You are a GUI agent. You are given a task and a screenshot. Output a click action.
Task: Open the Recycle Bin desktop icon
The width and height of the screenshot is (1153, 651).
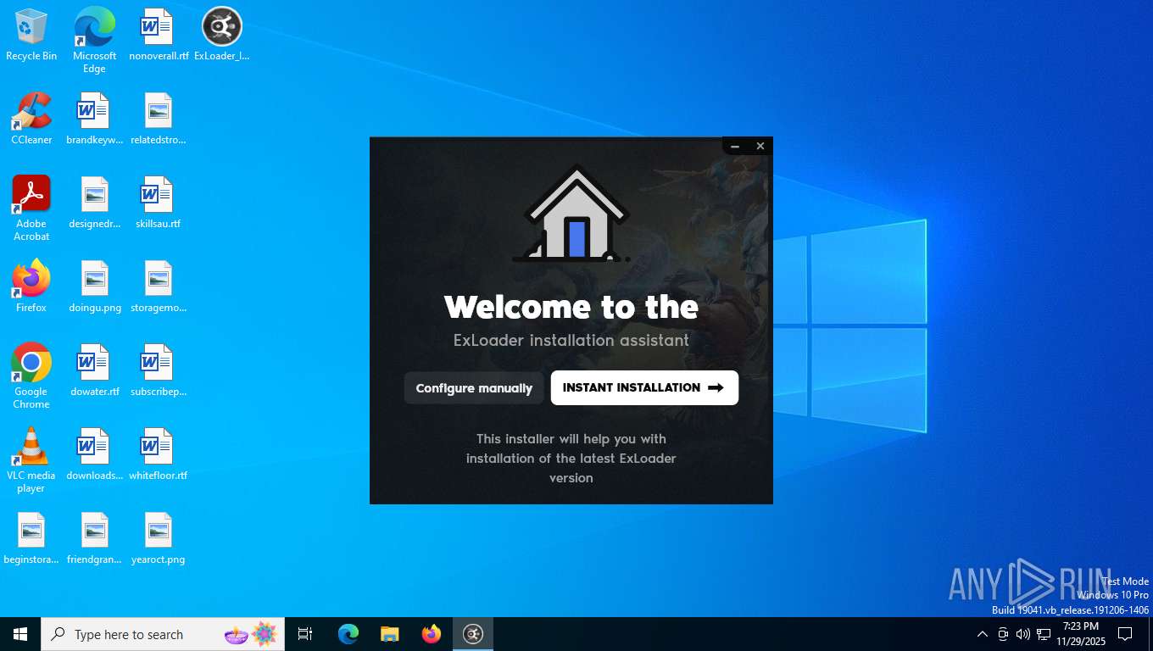pyautogui.click(x=31, y=35)
